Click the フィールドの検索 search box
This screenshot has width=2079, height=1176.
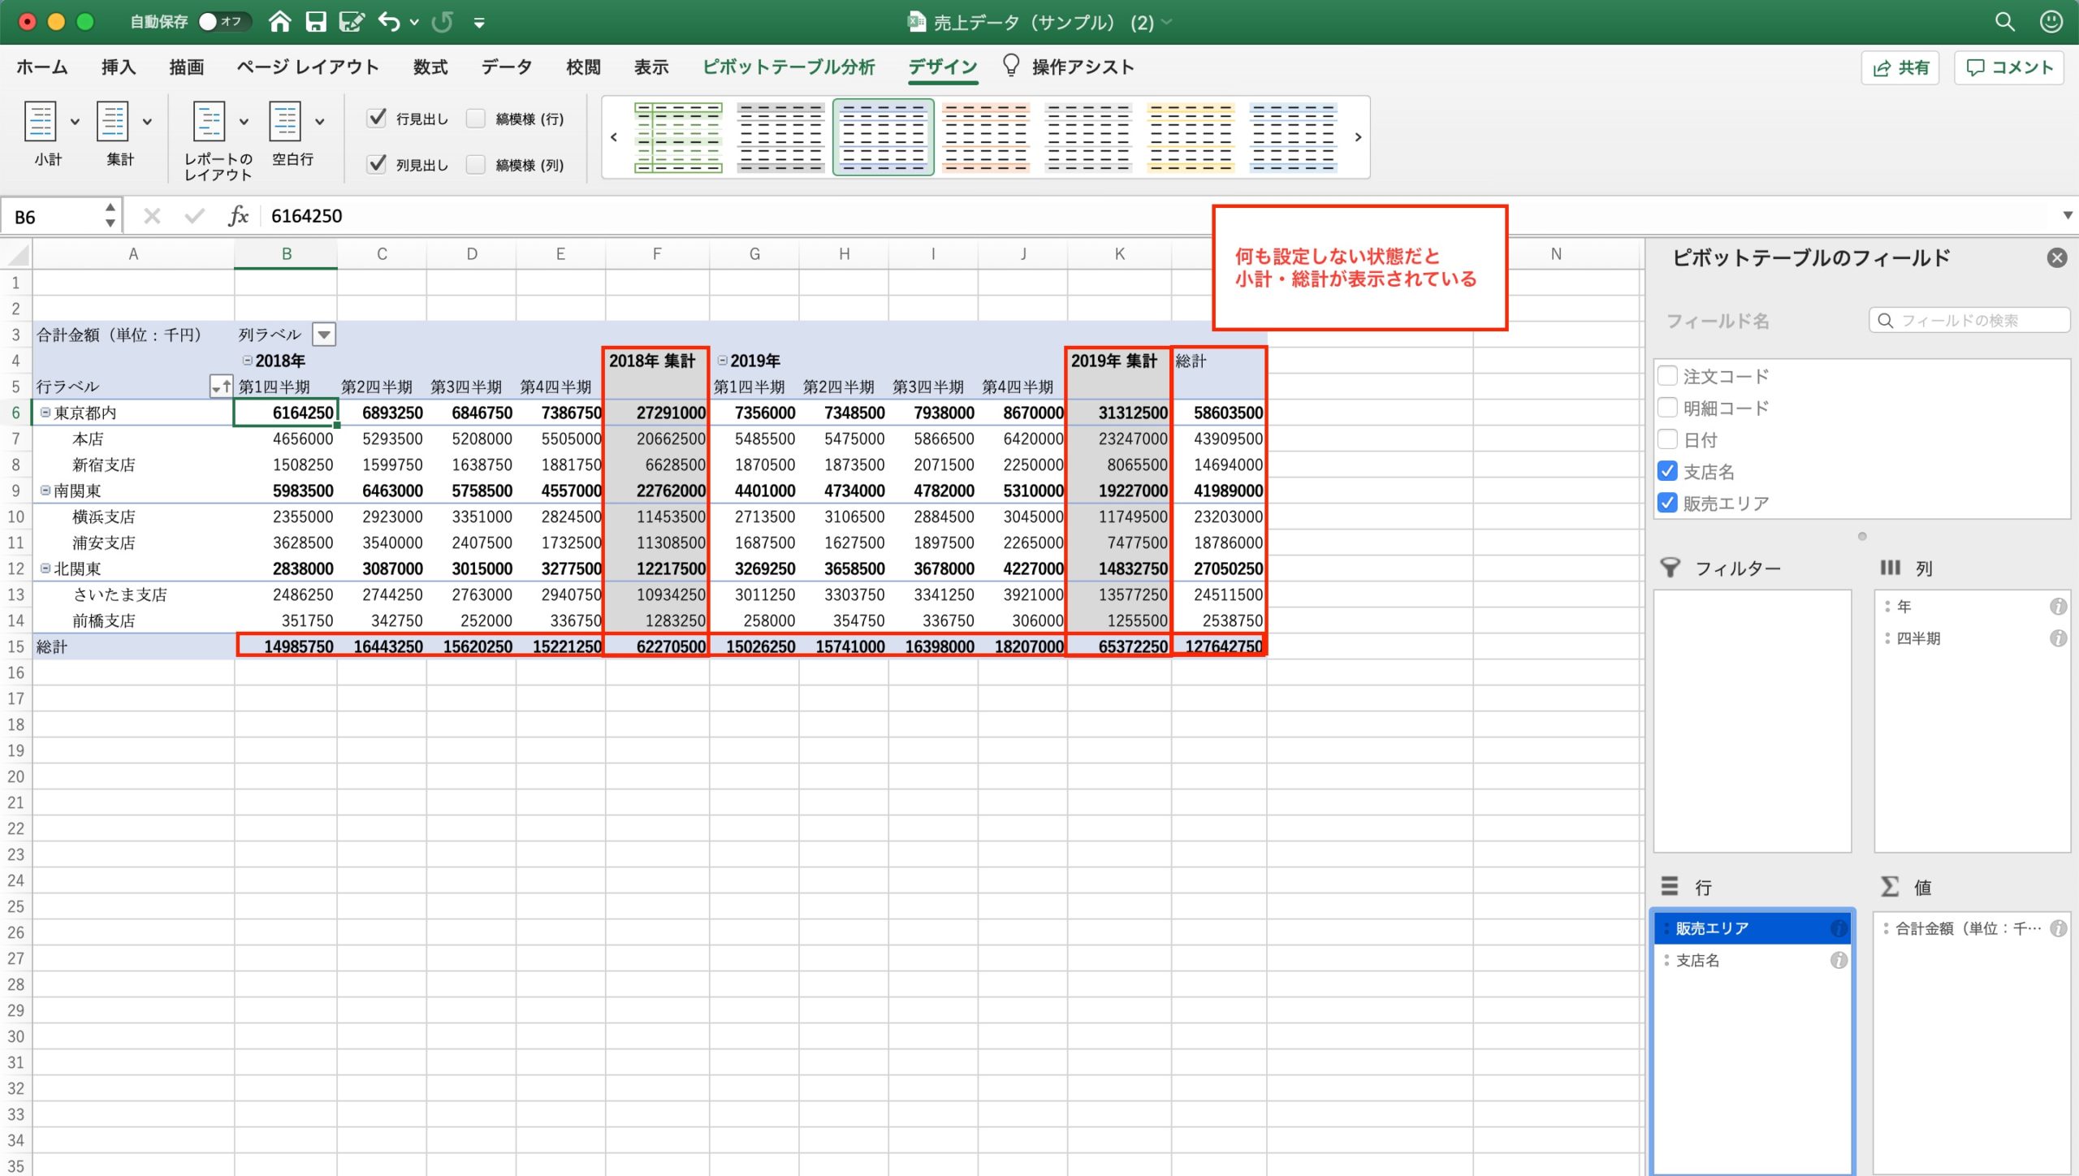(1969, 320)
